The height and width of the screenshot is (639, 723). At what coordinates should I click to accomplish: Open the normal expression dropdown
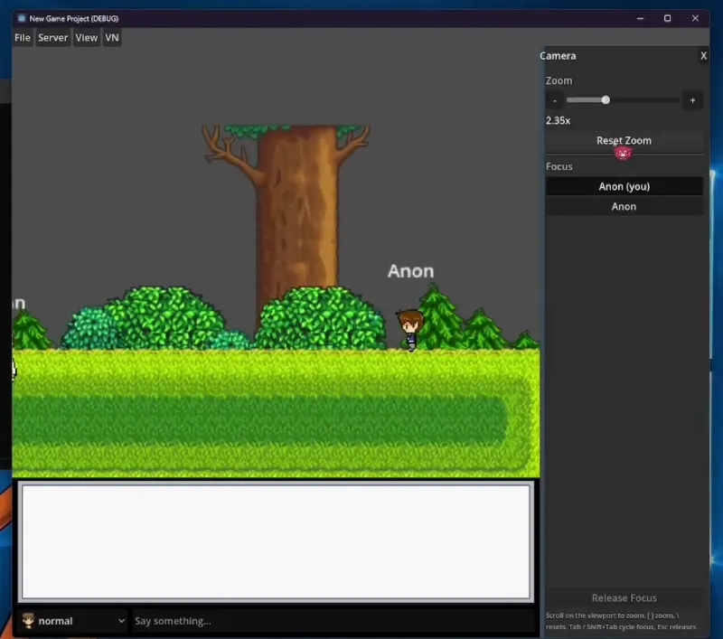coord(73,621)
